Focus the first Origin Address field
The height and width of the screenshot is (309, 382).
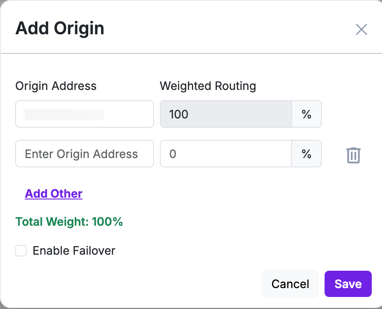click(x=85, y=114)
